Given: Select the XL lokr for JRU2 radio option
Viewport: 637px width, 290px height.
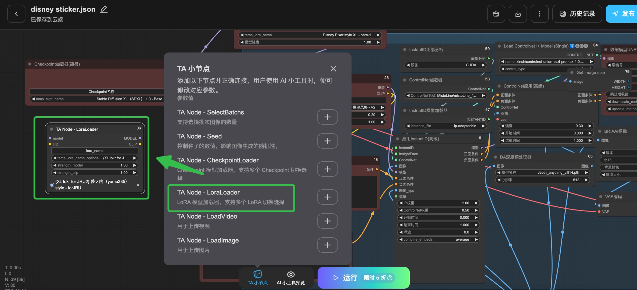Looking at the screenshot, I should click(52, 185).
